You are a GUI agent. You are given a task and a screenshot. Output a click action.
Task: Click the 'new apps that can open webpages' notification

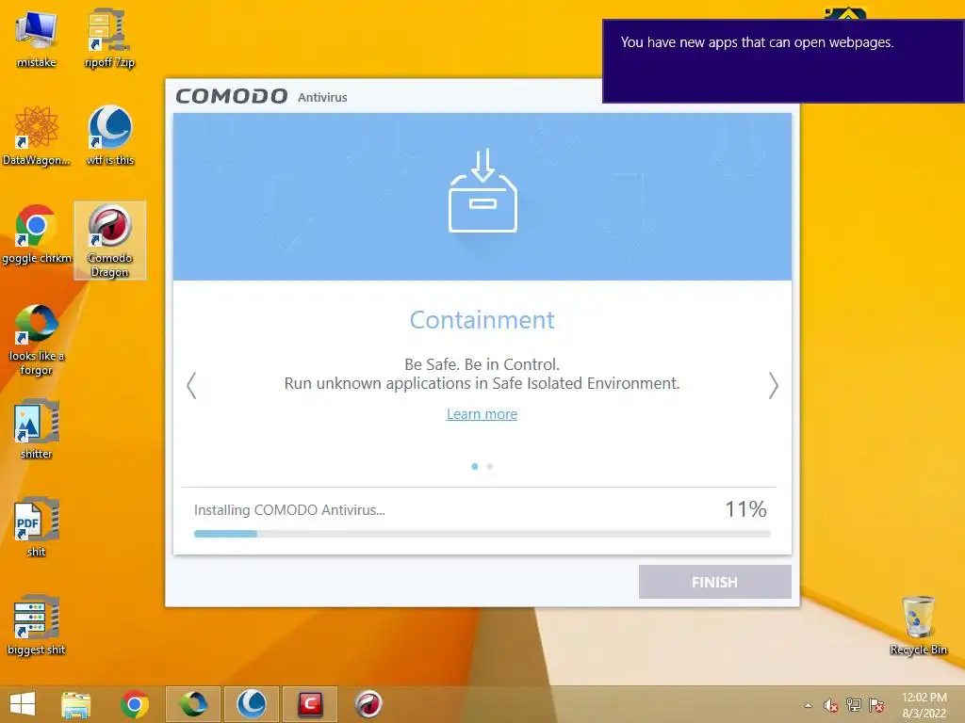pos(783,61)
